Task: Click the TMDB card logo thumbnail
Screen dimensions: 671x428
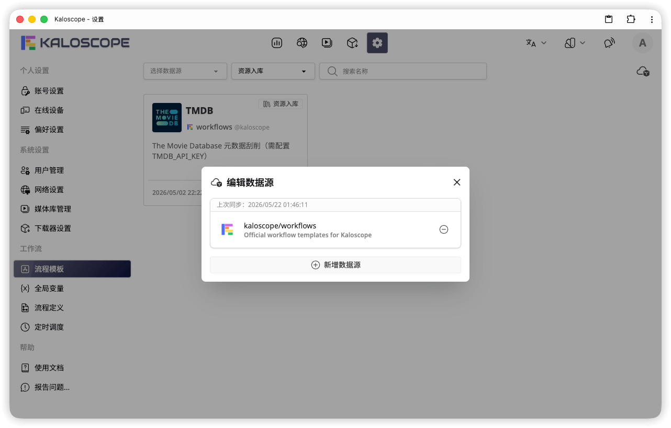Action: [167, 118]
